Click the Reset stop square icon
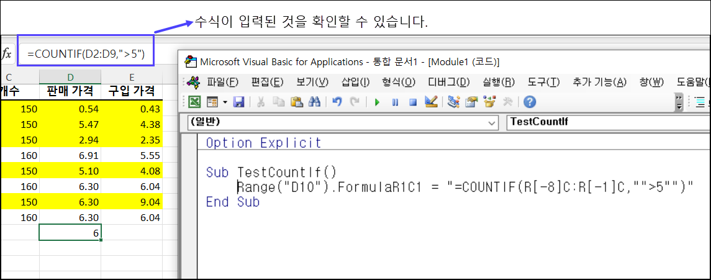This screenshot has width=711, height=280. click(413, 102)
